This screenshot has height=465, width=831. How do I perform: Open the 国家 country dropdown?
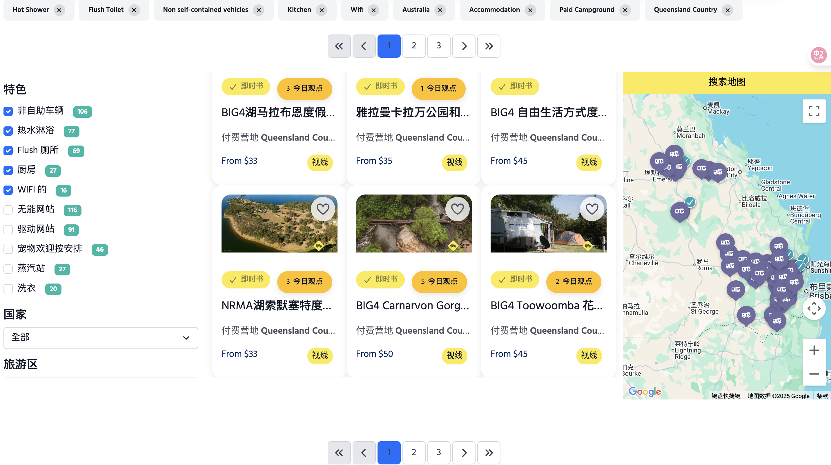coord(101,338)
